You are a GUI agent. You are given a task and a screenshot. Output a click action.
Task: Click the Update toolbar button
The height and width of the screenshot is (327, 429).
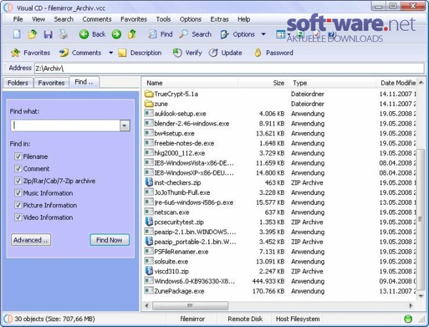click(x=225, y=52)
